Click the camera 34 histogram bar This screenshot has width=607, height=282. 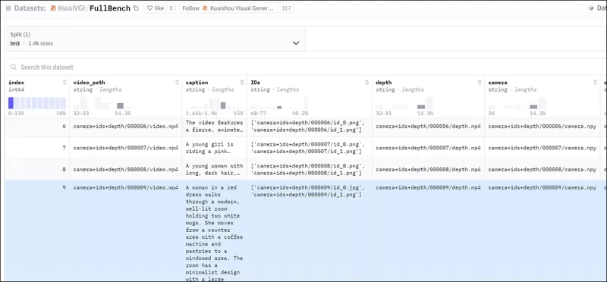click(533, 107)
